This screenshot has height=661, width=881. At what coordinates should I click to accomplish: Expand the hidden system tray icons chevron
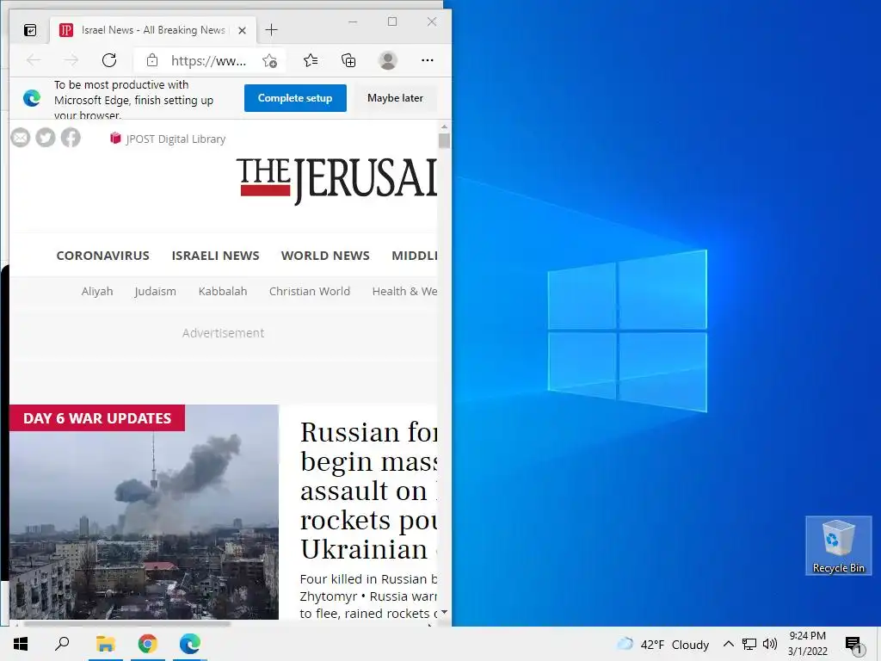pyautogui.click(x=728, y=644)
